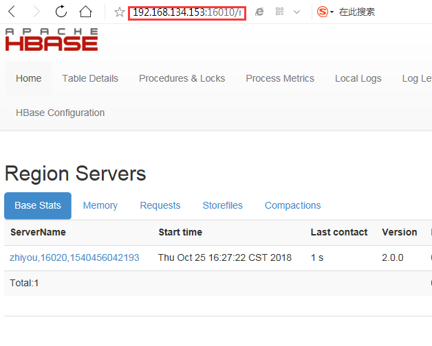The width and height of the screenshot is (432, 346).
Task: Open Procedures & Locks page
Action: point(182,78)
